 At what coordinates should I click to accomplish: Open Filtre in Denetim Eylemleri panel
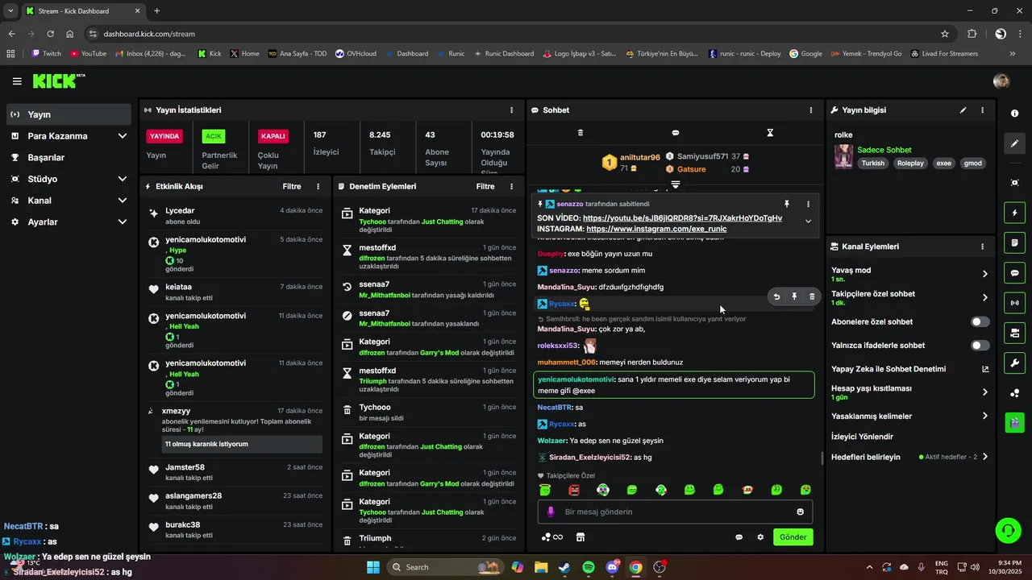coord(485,186)
